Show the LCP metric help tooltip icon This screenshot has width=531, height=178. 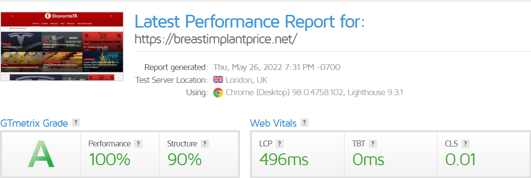(x=280, y=144)
